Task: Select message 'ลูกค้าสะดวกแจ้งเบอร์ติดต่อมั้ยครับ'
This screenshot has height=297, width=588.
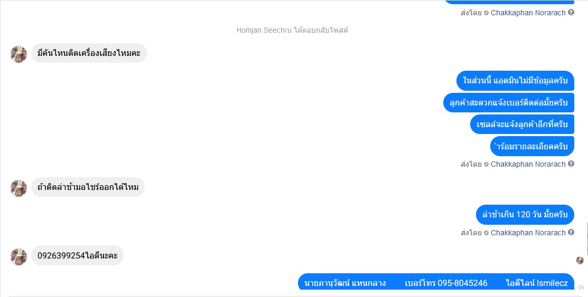Action: pyautogui.click(x=509, y=103)
